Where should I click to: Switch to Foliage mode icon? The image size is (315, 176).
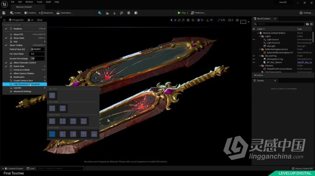click(114, 13)
